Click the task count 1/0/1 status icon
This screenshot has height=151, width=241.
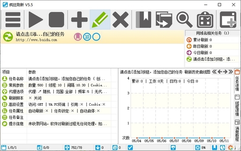[x=4, y=148]
